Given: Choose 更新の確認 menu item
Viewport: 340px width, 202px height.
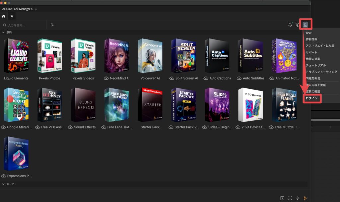Looking at the screenshot, I should tap(313, 91).
